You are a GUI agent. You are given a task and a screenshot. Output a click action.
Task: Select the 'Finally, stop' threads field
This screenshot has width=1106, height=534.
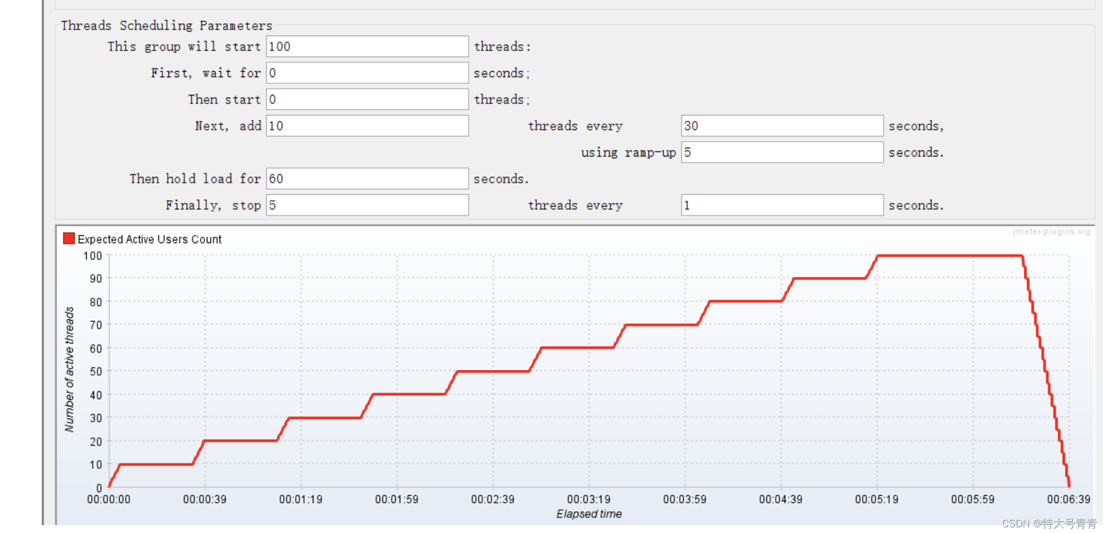pyautogui.click(x=367, y=205)
